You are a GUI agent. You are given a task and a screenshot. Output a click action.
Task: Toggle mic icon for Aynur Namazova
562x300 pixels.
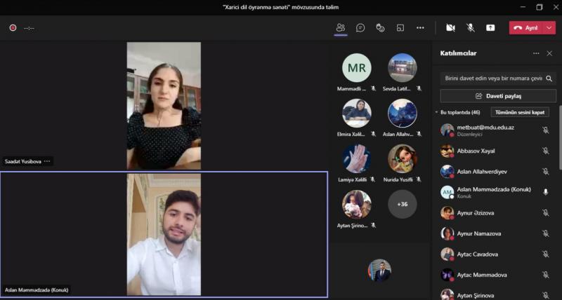tap(546, 233)
